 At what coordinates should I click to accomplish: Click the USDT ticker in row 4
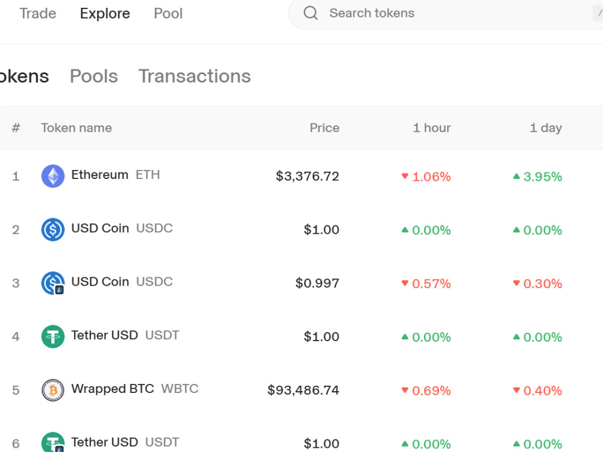click(x=162, y=334)
